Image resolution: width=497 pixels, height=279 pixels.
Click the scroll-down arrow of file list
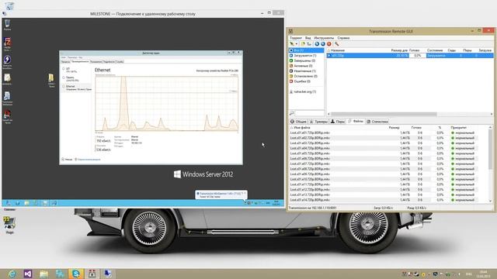491,201
